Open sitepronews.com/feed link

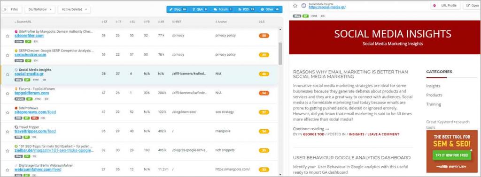pos(35,112)
